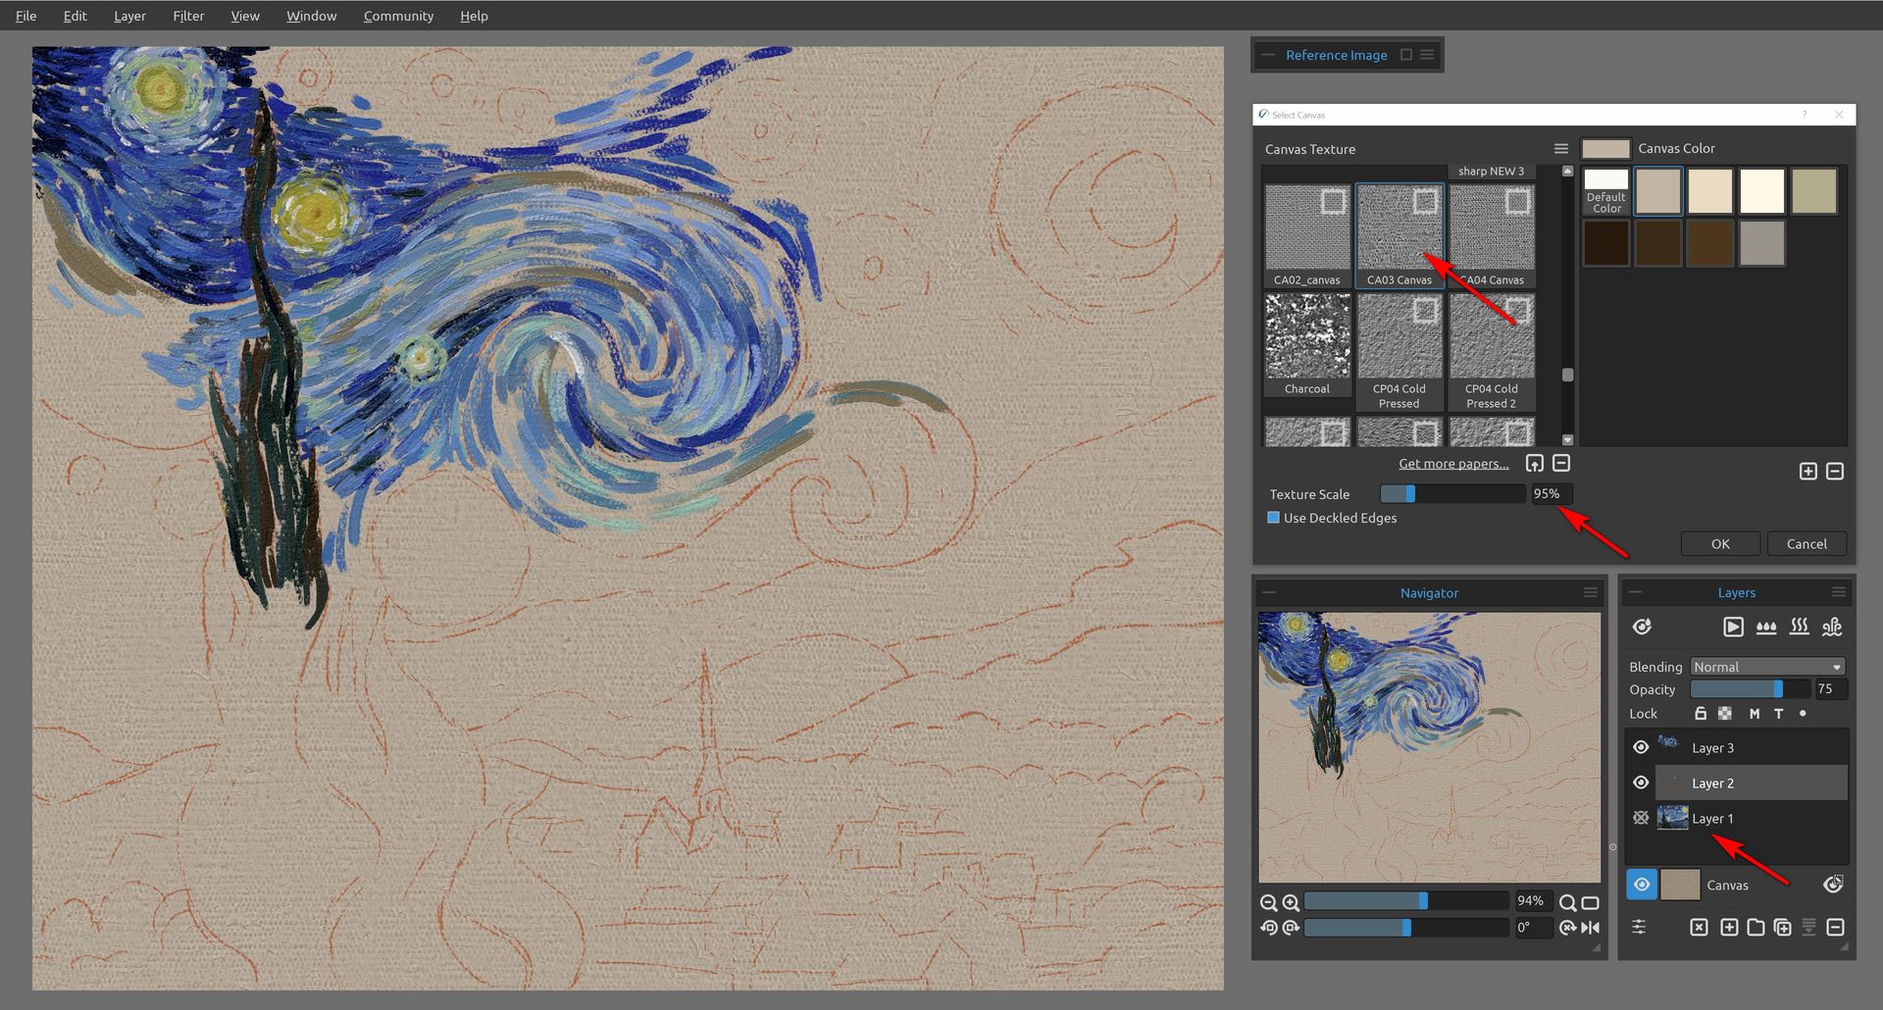Image resolution: width=1883 pixels, height=1010 pixels.
Task: Remove selected paper texture with minus icon
Action: tap(1561, 464)
